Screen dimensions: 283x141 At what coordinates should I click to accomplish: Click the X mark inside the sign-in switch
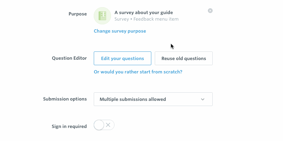click(108, 125)
